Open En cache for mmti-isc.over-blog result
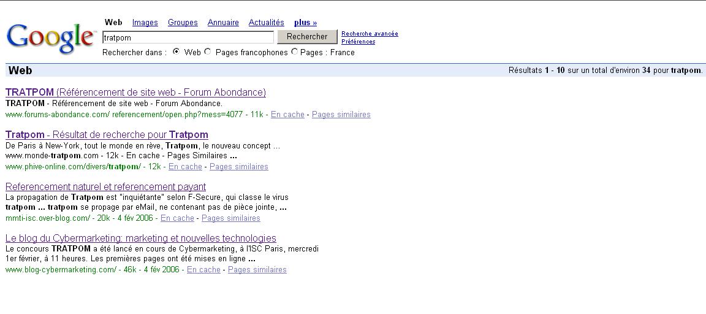This screenshot has height=314, width=706. [x=177, y=218]
